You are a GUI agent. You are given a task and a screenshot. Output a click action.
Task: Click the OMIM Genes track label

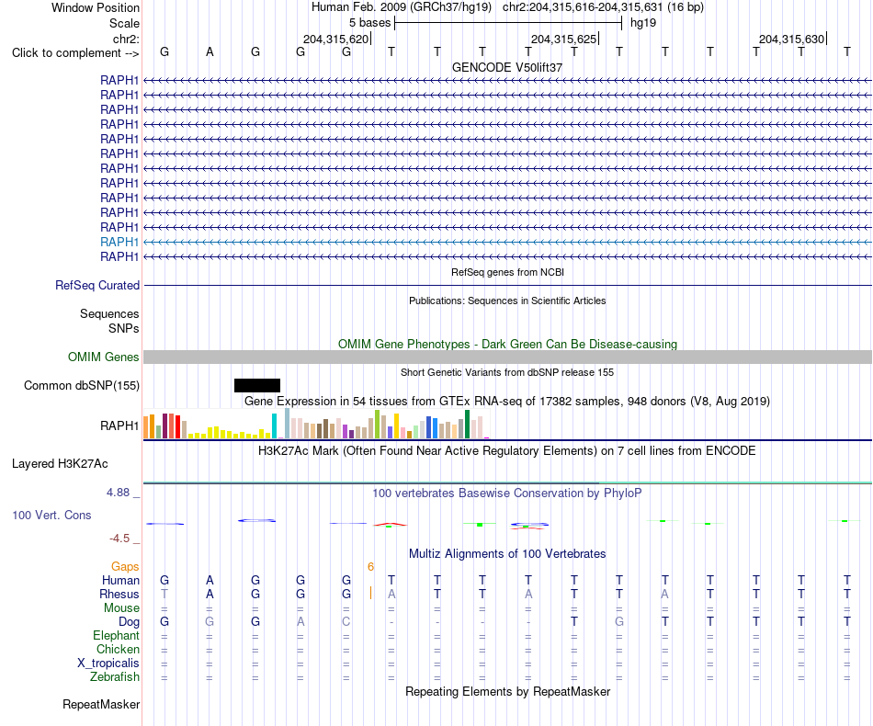pyautogui.click(x=103, y=357)
